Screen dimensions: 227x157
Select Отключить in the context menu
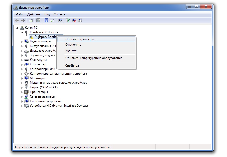click(73, 45)
